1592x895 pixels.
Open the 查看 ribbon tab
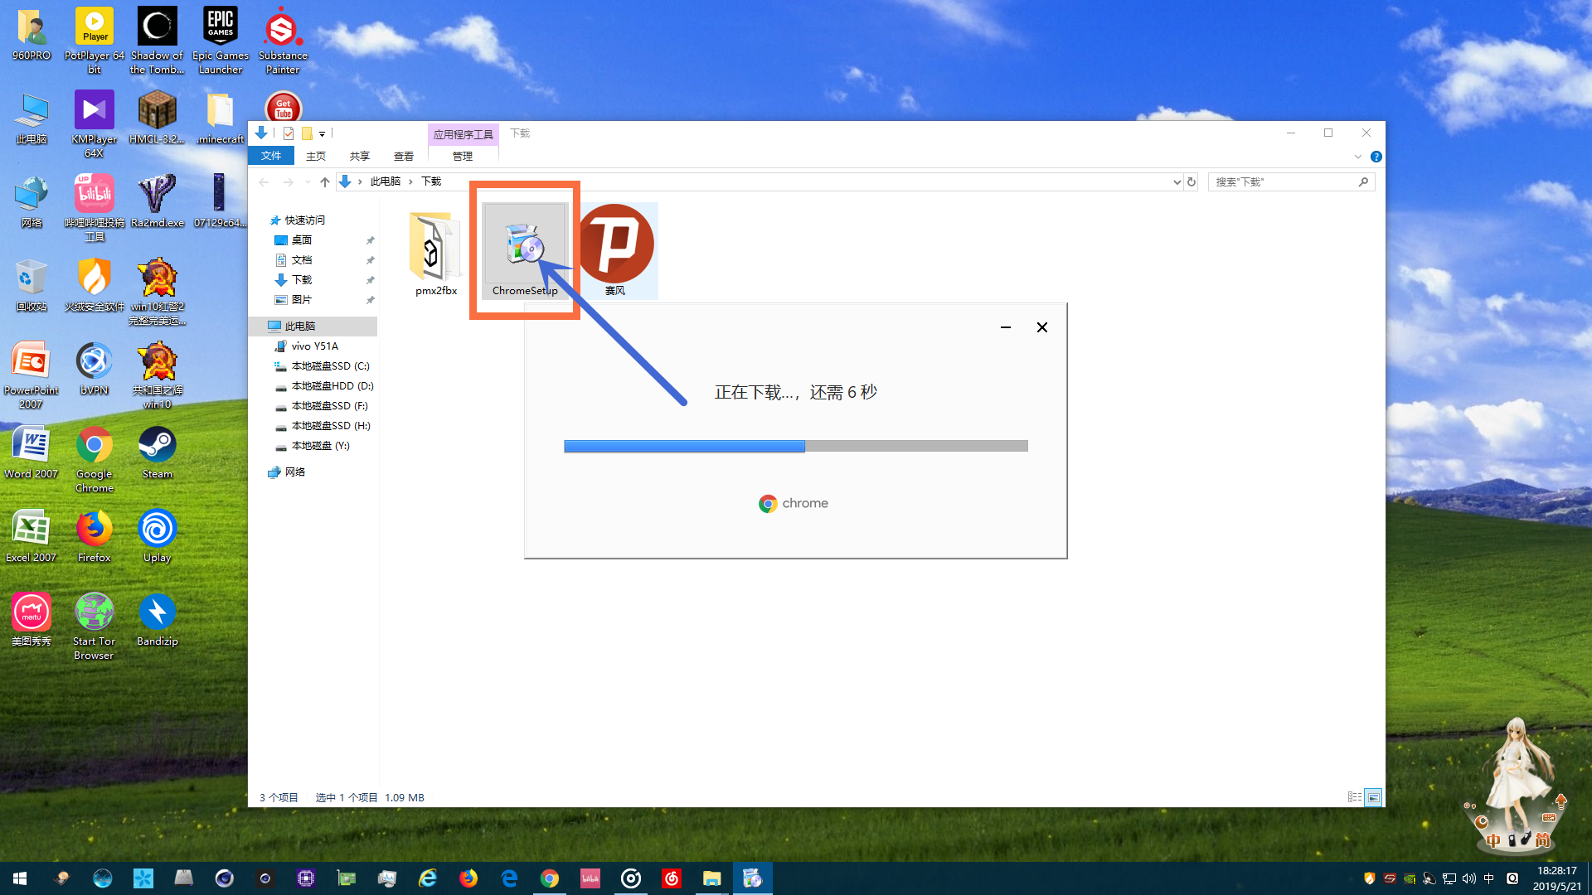coord(404,156)
